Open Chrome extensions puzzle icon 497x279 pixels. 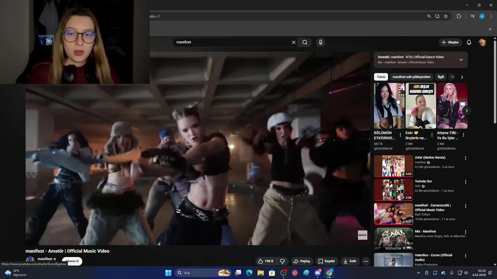[459, 16]
